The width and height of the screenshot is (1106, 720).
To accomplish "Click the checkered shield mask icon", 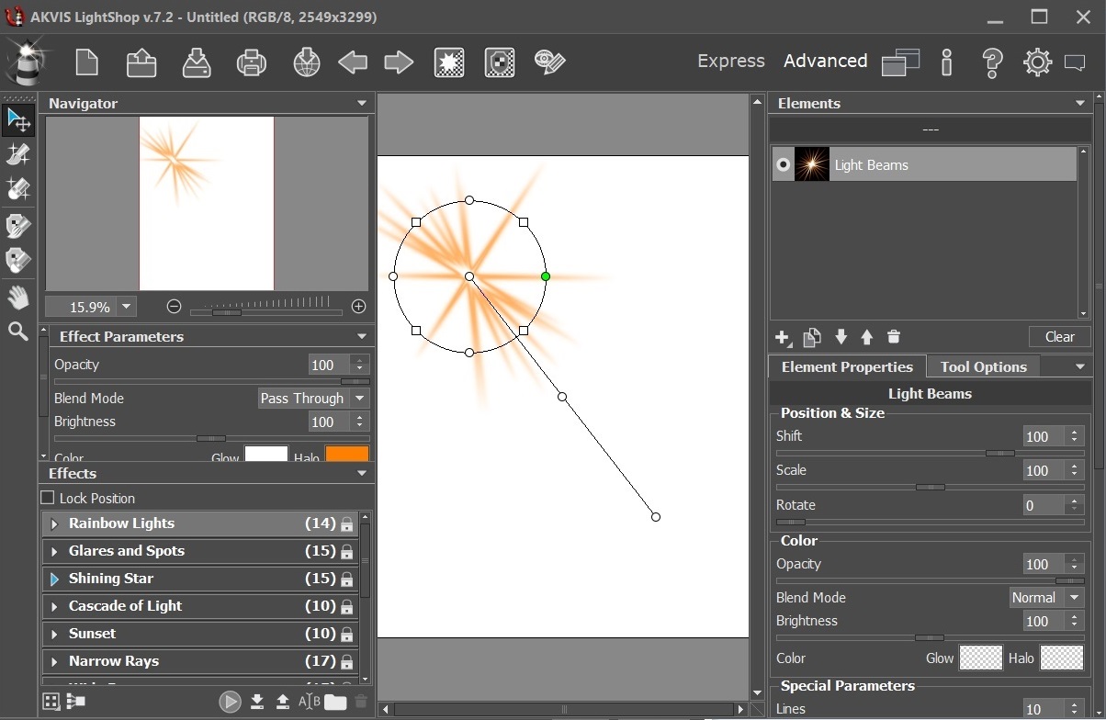I will click(x=500, y=62).
